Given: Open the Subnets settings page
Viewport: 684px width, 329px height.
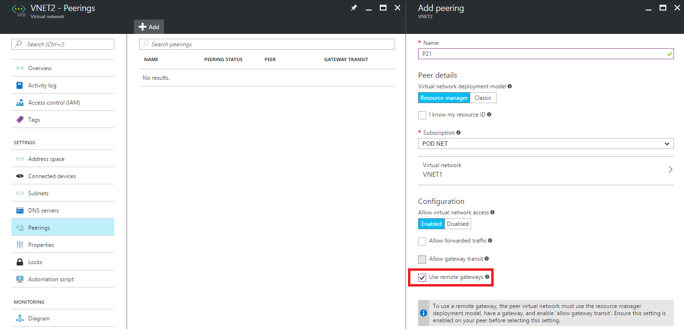Looking at the screenshot, I should coord(38,193).
